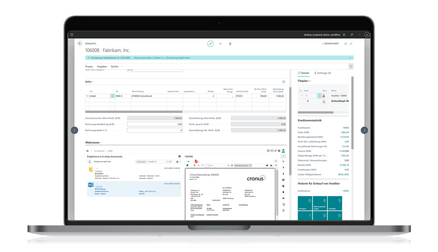Switch to the Anhänge (0) tab
Screen dimensions: 438x252
pos(323,73)
